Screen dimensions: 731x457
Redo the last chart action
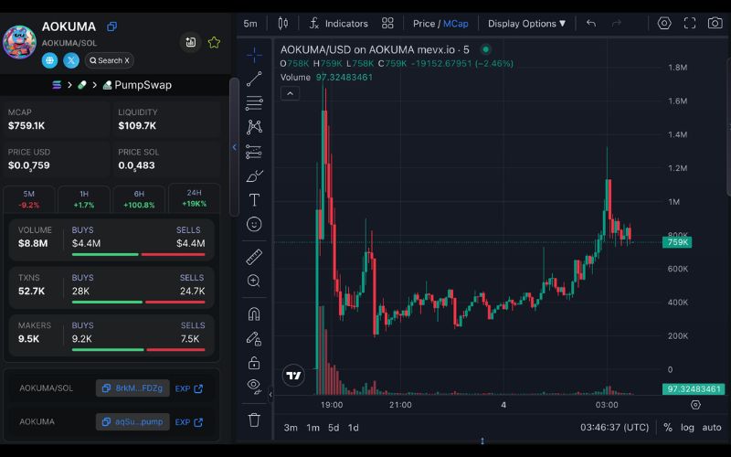616,24
